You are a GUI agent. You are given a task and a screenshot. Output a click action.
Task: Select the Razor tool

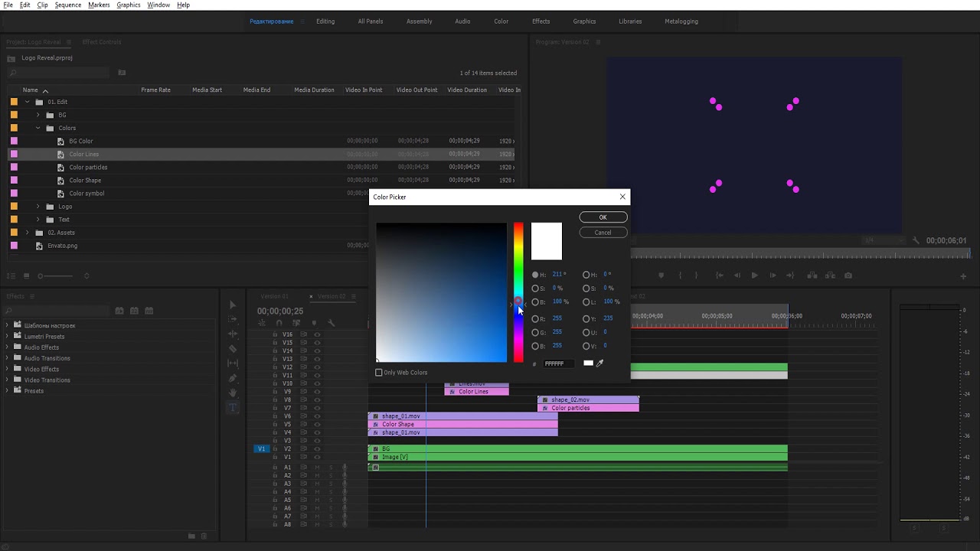point(233,349)
